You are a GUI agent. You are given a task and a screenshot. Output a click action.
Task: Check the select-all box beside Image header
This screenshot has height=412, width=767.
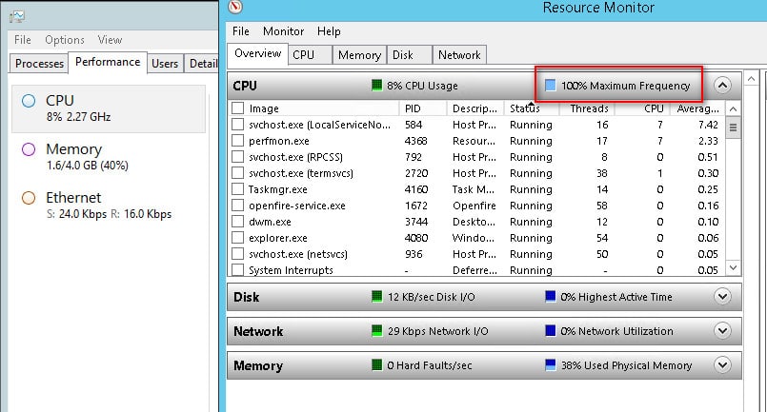pyautogui.click(x=238, y=108)
